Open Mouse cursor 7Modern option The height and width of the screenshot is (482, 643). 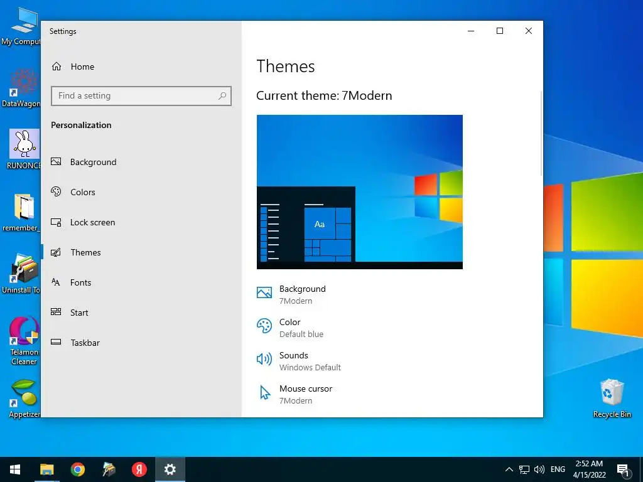tap(294, 394)
